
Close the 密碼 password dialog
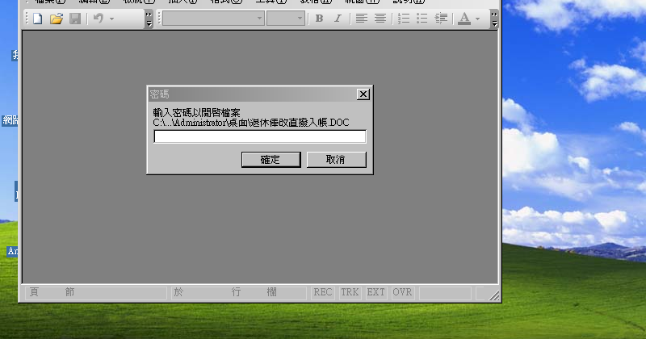pyautogui.click(x=363, y=94)
